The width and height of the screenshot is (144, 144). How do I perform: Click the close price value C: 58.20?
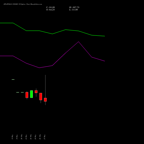pos(50,7)
